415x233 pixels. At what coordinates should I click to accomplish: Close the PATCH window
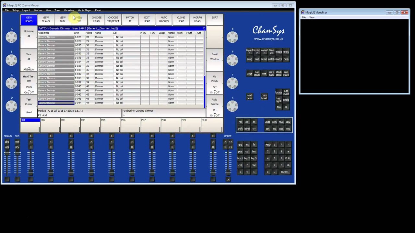(204, 28)
